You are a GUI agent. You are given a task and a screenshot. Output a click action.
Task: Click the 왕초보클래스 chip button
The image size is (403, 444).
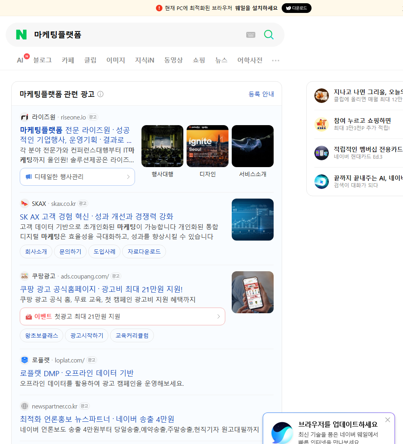tap(42, 335)
